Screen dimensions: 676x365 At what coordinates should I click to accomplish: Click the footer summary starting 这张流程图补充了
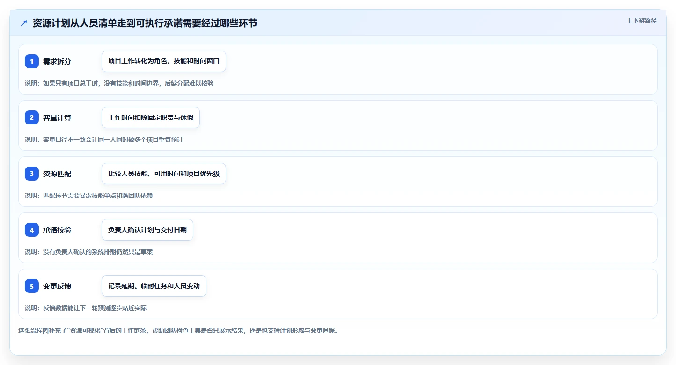178,330
